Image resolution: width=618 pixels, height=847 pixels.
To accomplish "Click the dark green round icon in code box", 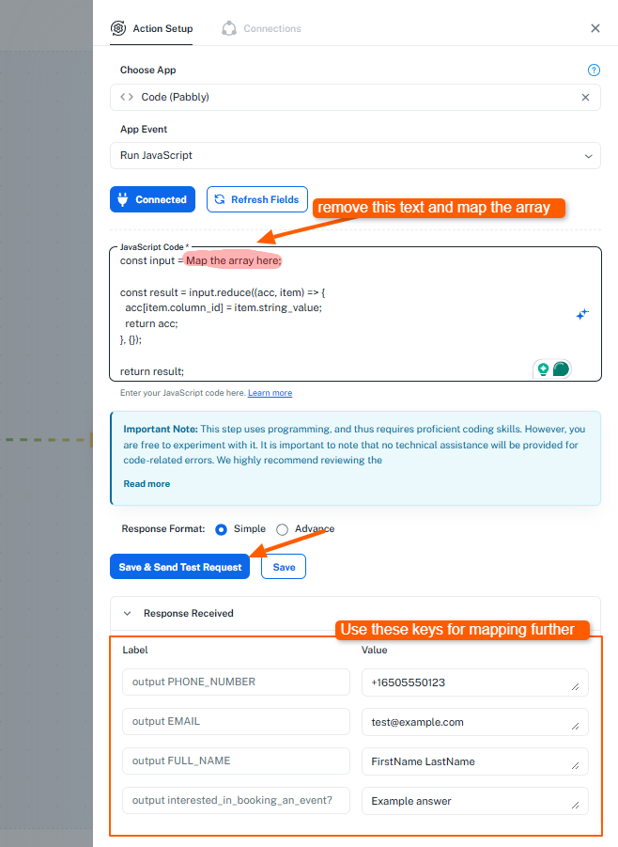I will pos(561,369).
